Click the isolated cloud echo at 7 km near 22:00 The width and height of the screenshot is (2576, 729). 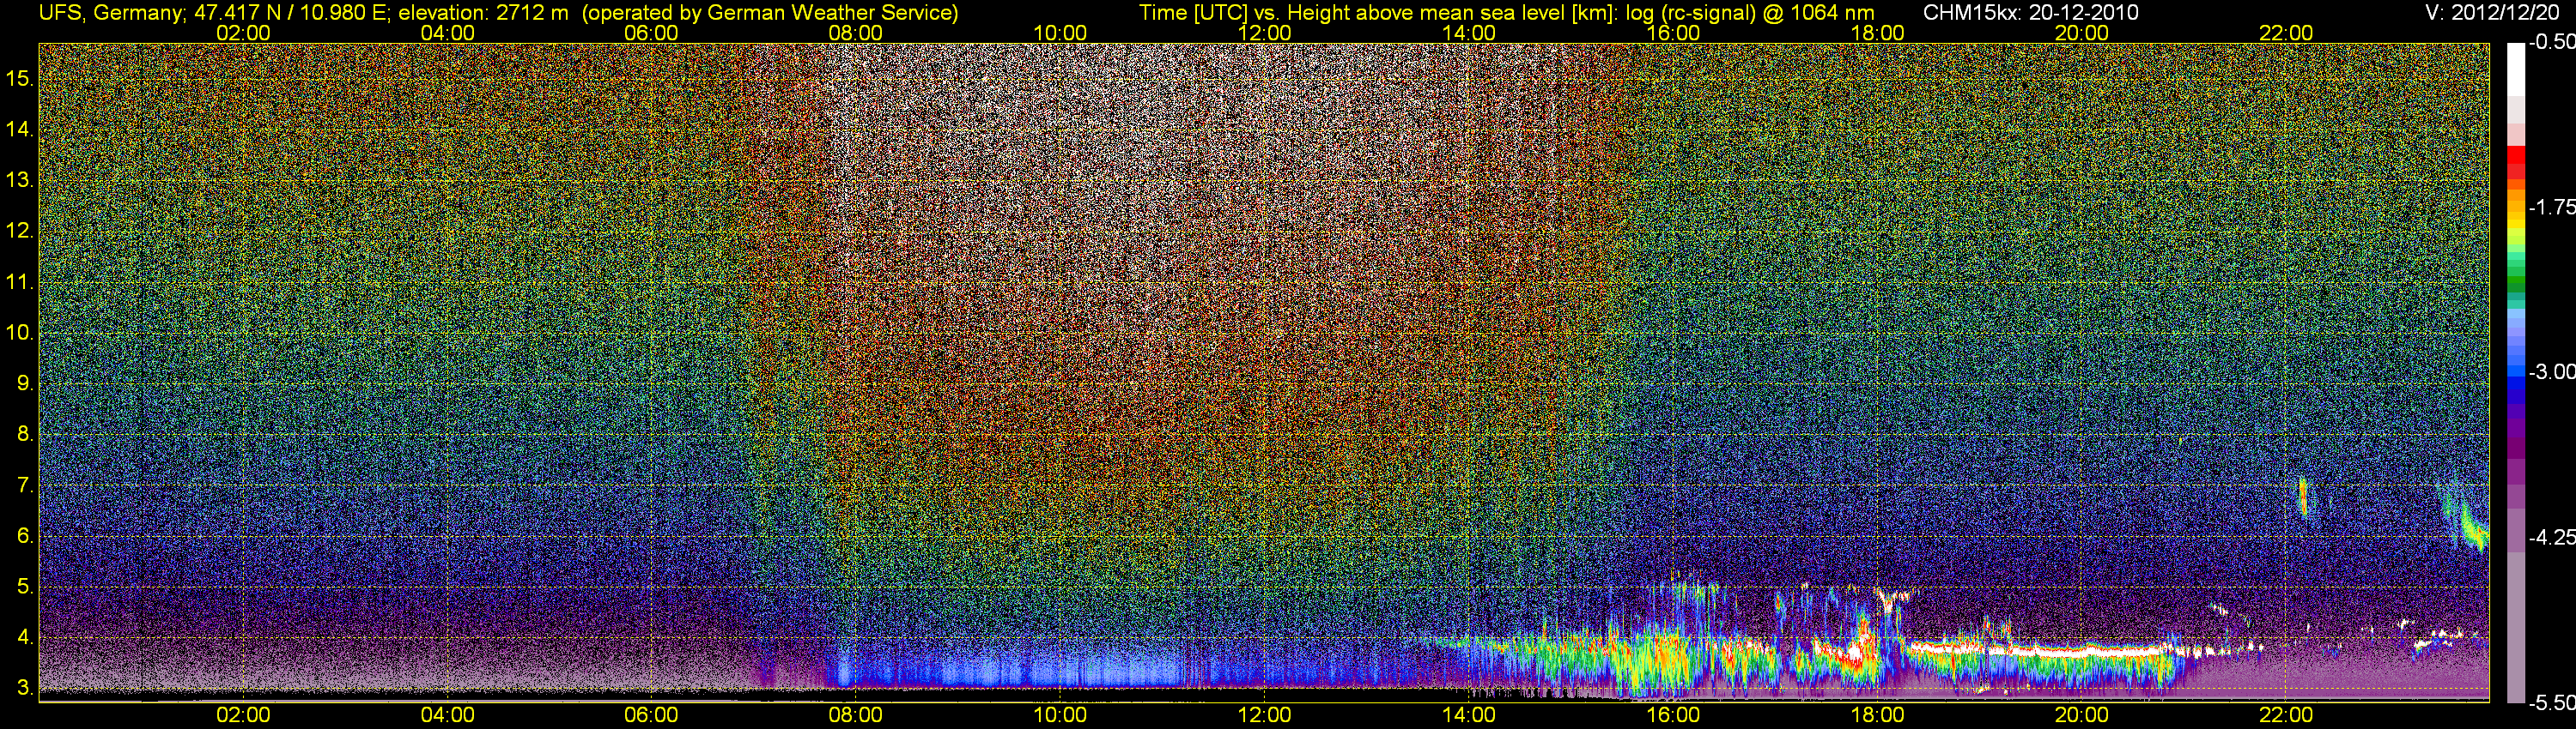coord(2303,497)
